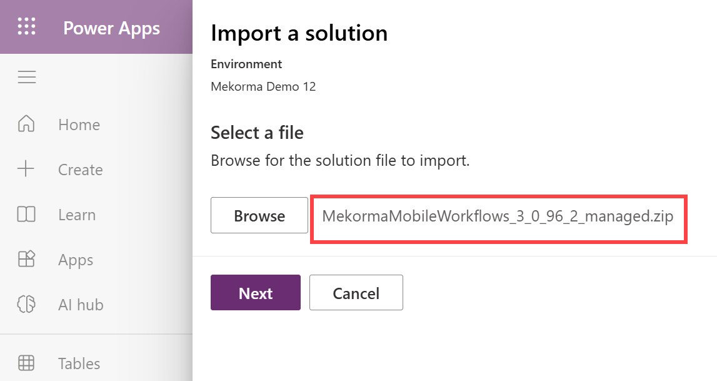
Task: Click the Apps grid icon
Action: tap(26, 260)
